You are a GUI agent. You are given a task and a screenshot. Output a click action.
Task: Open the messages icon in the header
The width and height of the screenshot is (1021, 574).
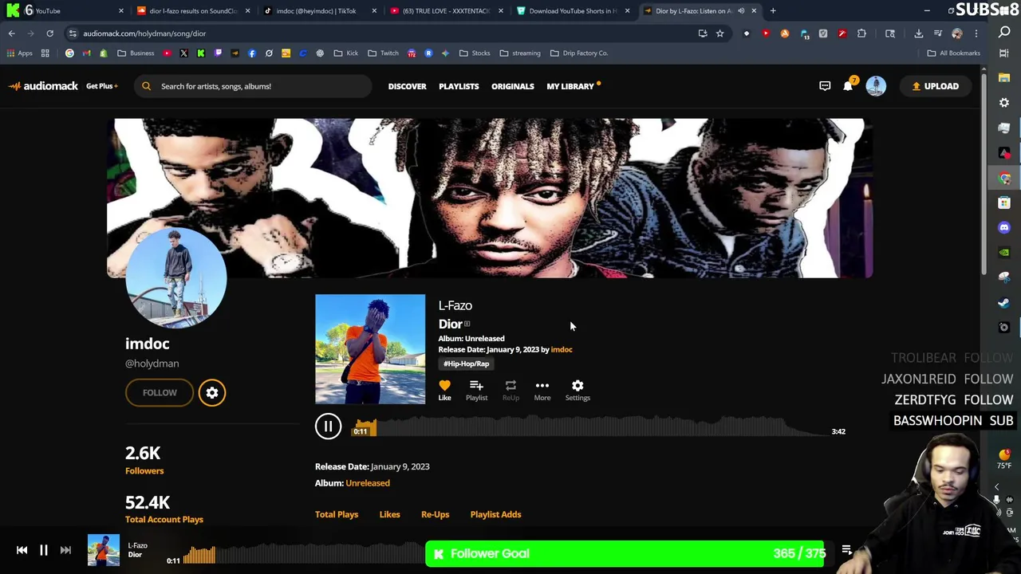click(825, 86)
